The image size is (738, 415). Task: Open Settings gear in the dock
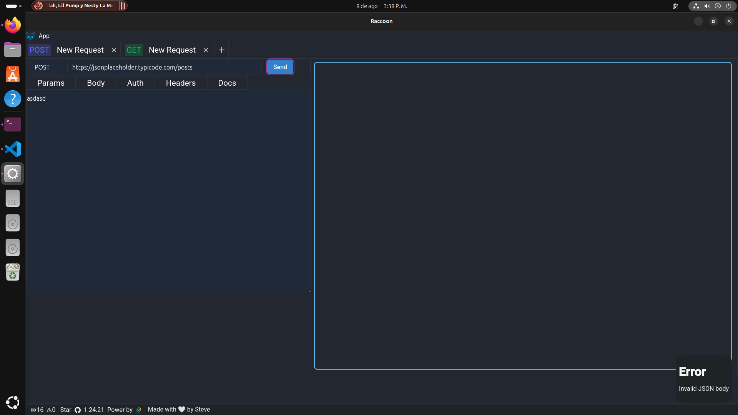tap(13, 174)
